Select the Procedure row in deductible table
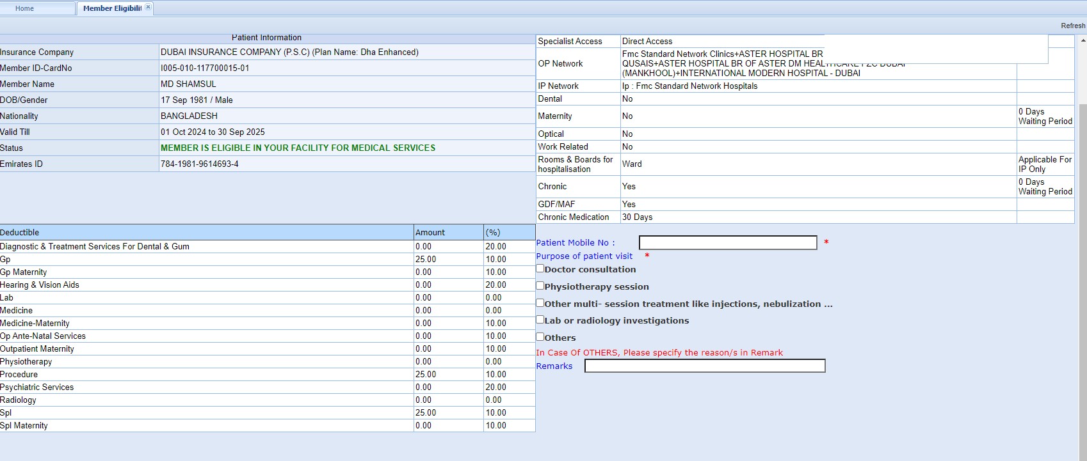 (x=19, y=374)
